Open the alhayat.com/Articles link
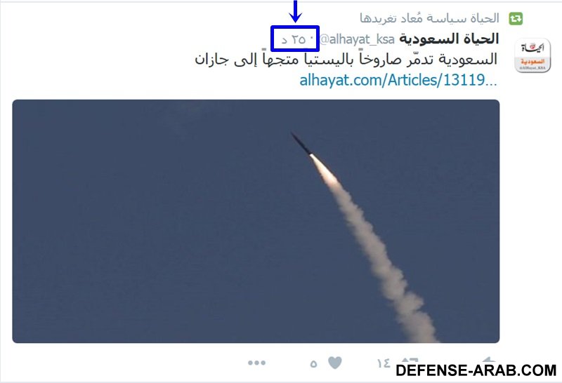 pos(398,80)
